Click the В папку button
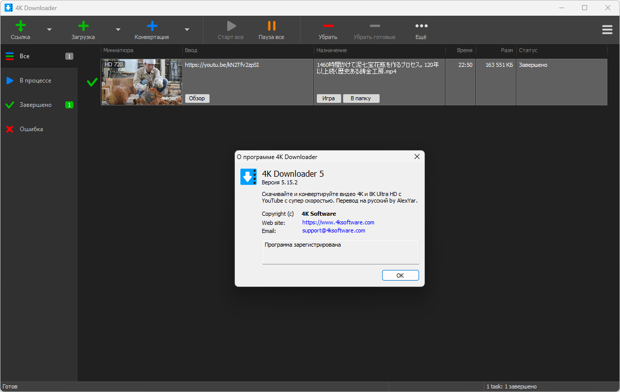This screenshot has width=620, height=392. pos(361,98)
